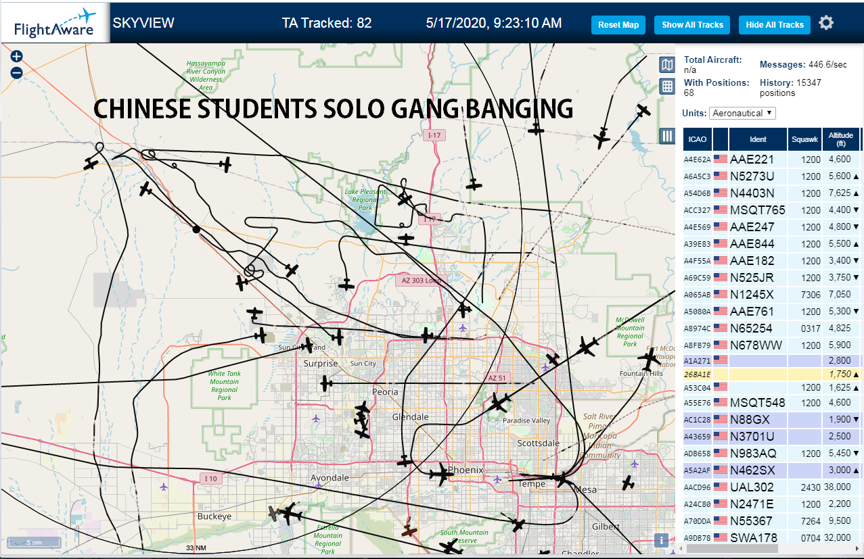The height and width of the screenshot is (559, 864).
Task: Select the A53C04 row with 1,625 altitude
Action: coord(772,388)
